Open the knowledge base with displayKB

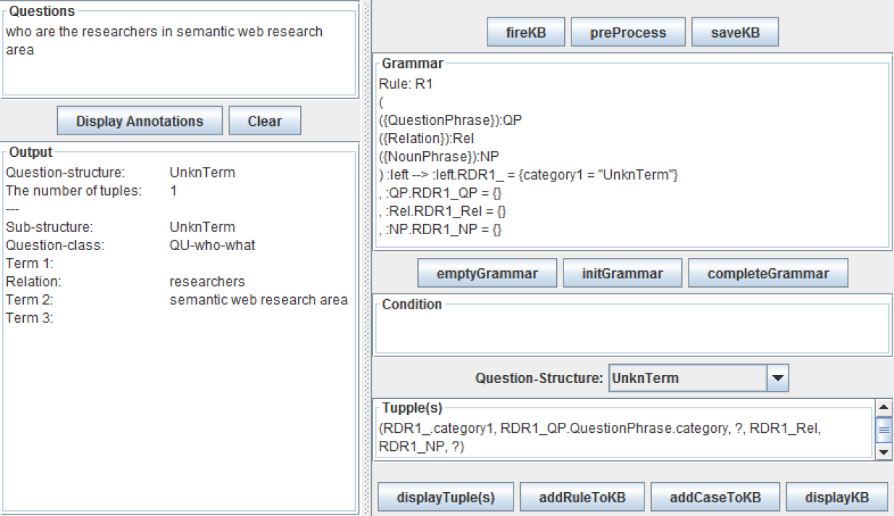[x=837, y=497]
